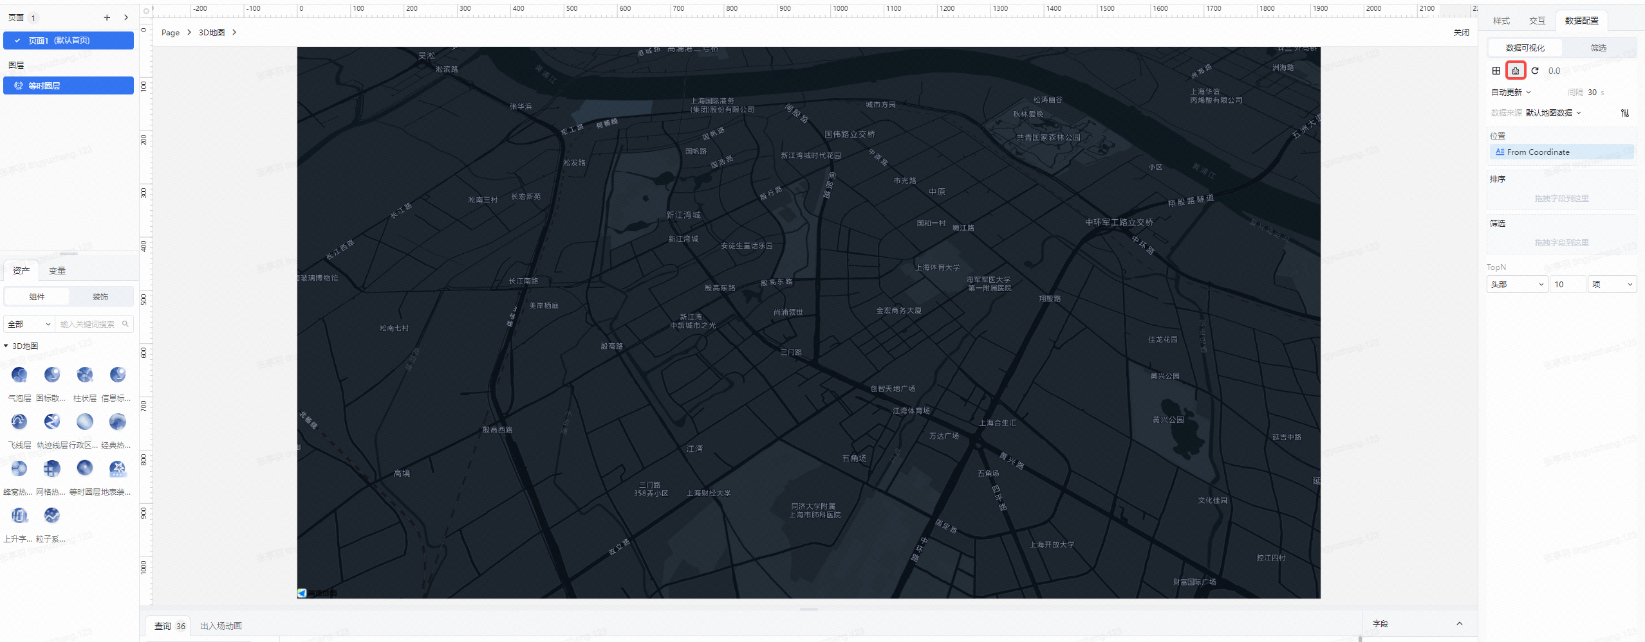Switch to 筛选 sub-tab in data panel

(x=1599, y=48)
